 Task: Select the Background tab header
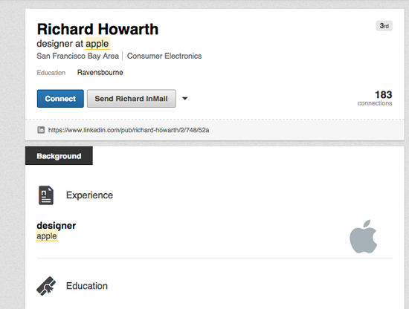tap(59, 155)
